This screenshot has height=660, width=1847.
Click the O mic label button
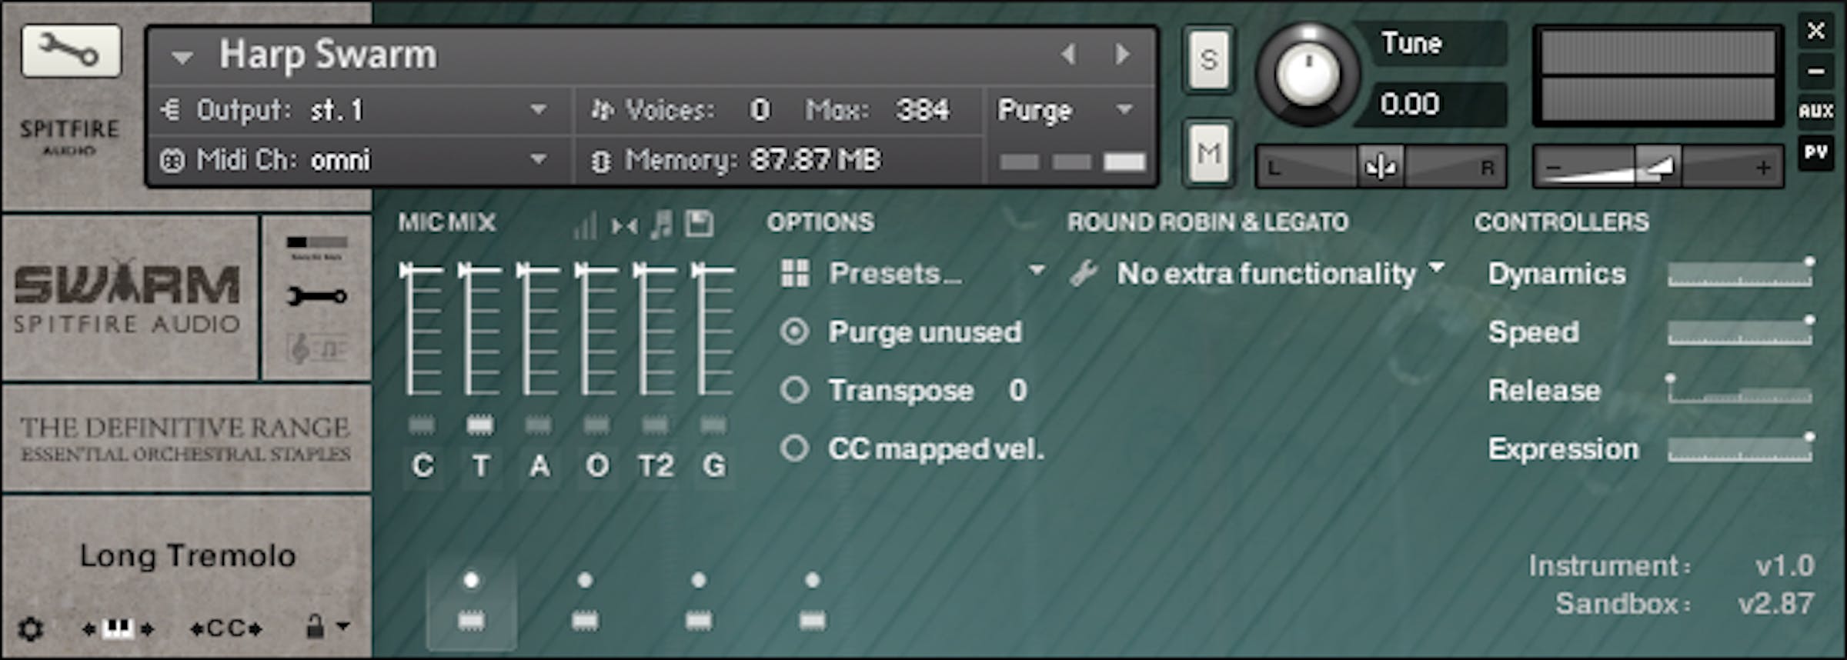(x=598, y=466)
